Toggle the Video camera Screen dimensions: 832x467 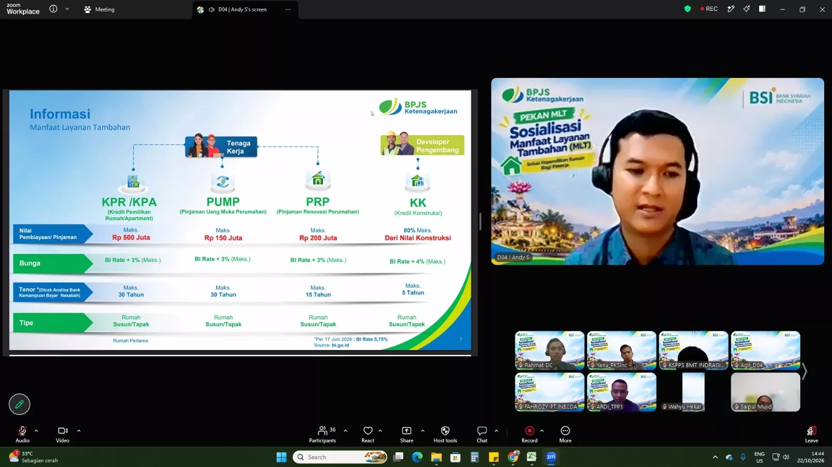coord(62,434)
